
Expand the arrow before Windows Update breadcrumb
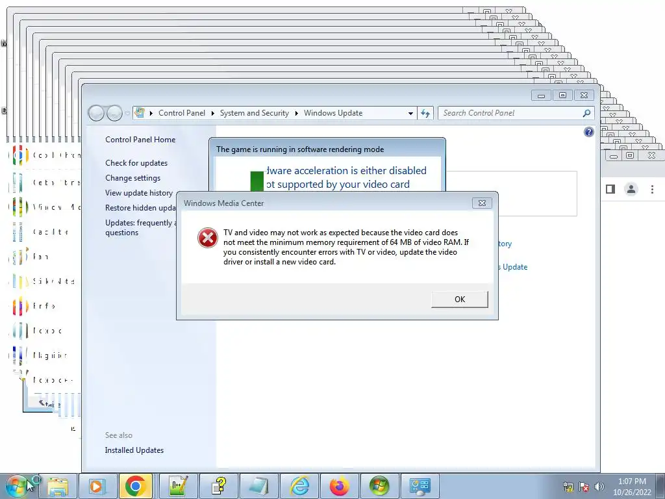coord(296,113)
